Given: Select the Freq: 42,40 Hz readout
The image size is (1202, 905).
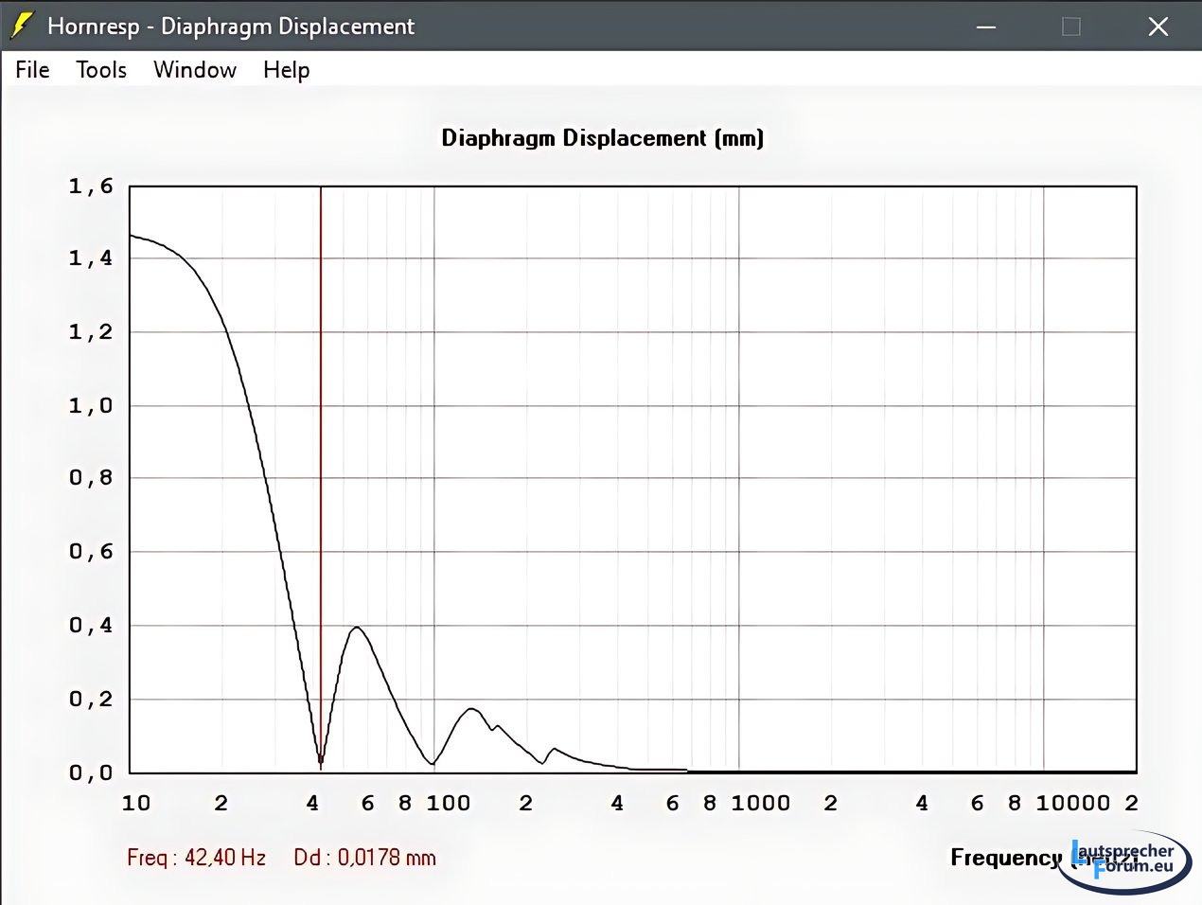Looking at the screenshot, I should pos(196,858).
